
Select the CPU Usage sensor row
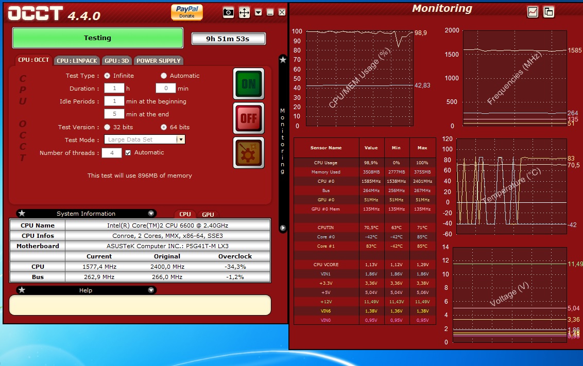click(x=365, y=163)
